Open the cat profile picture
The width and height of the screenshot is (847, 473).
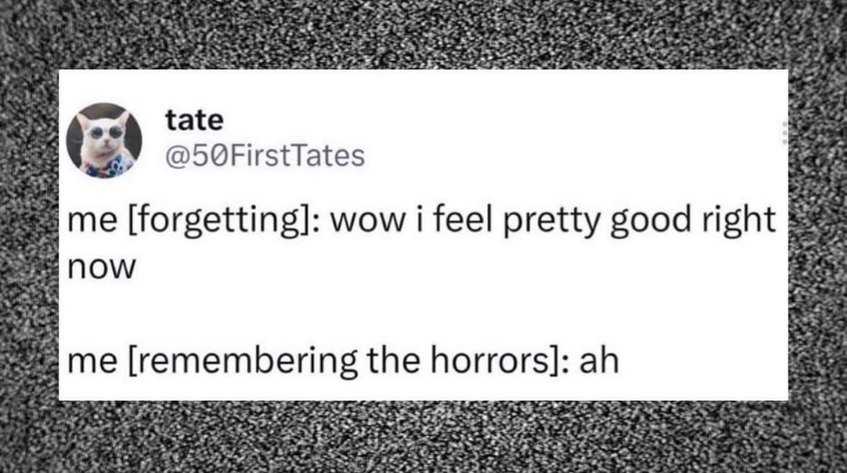[104, 140]
